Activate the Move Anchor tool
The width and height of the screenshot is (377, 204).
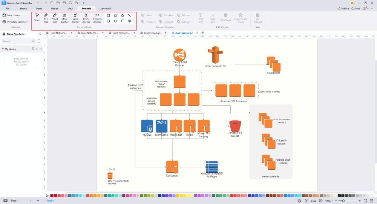pos(64,18)
